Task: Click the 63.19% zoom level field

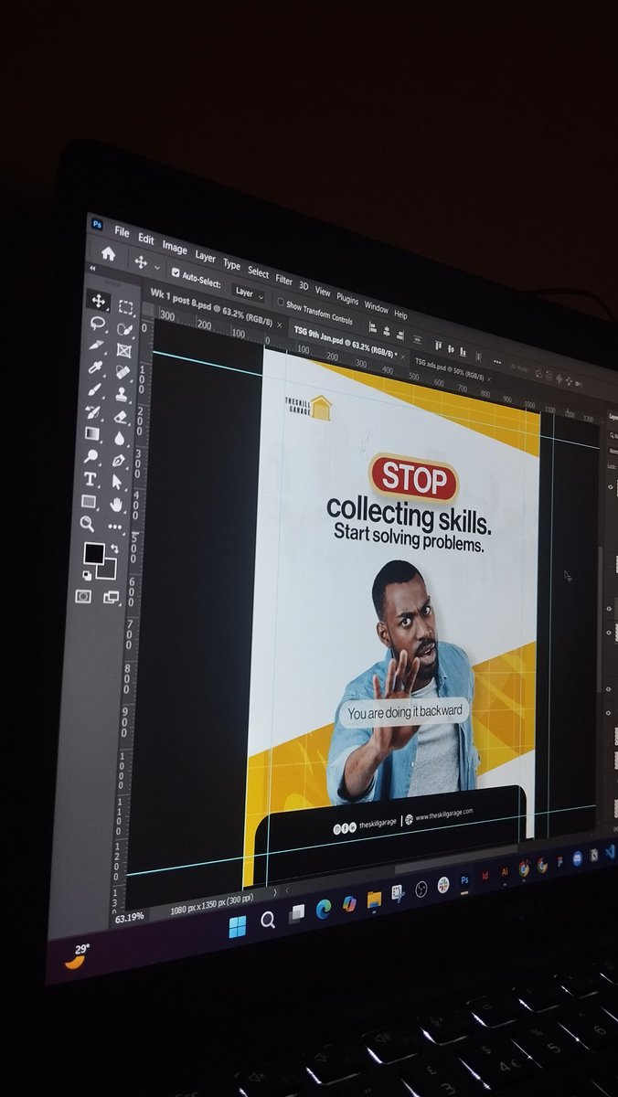Action: point(129,917)
